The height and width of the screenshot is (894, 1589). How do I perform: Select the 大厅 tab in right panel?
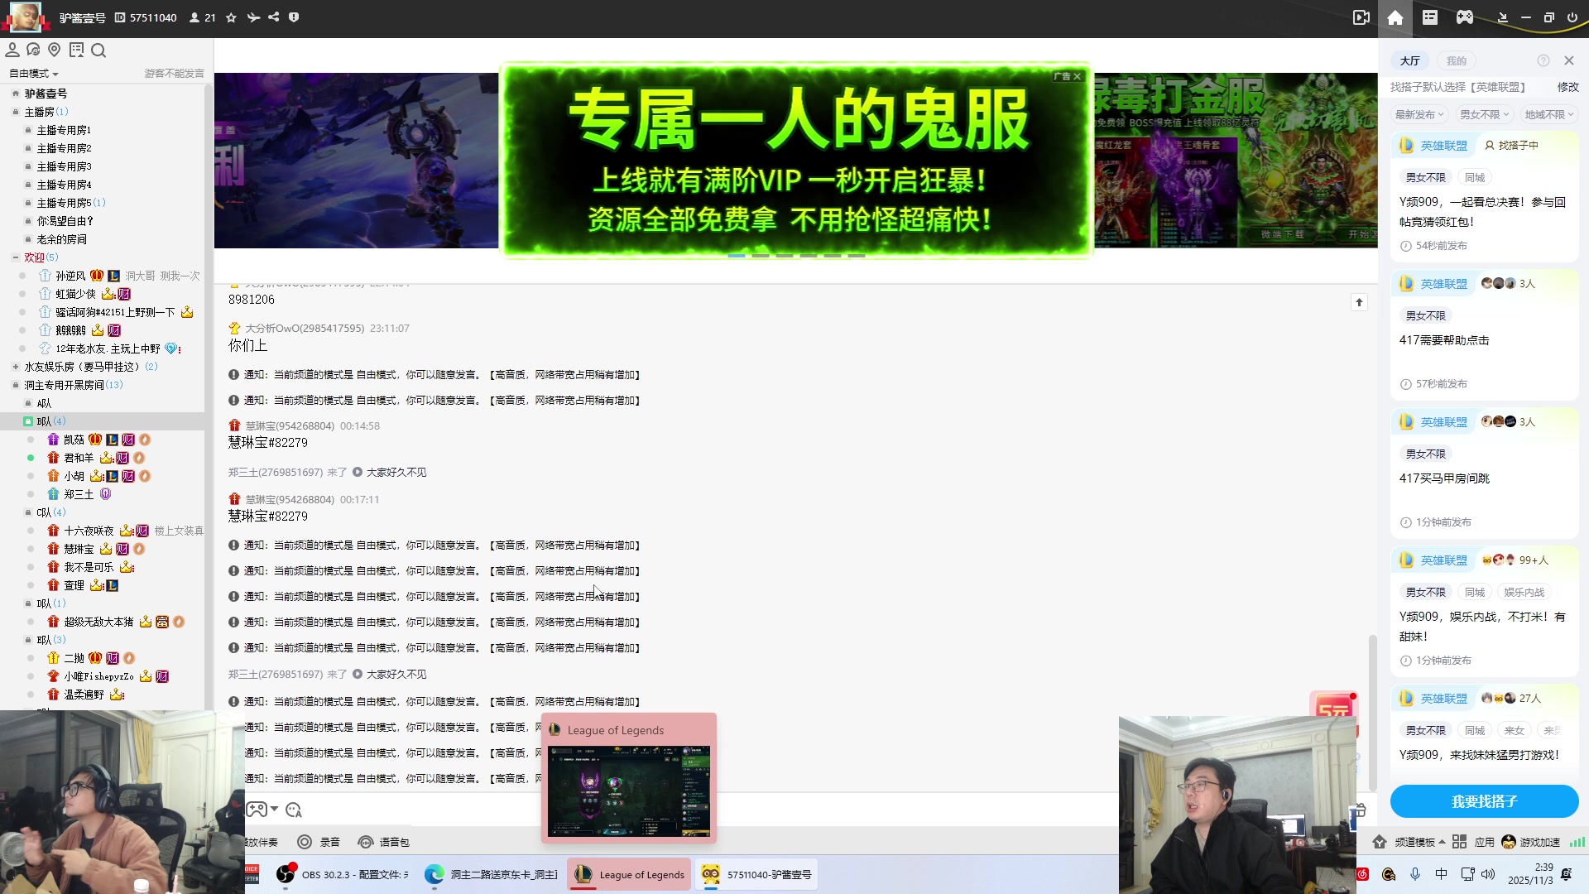pyautogui.click(x=1411, y=60)
